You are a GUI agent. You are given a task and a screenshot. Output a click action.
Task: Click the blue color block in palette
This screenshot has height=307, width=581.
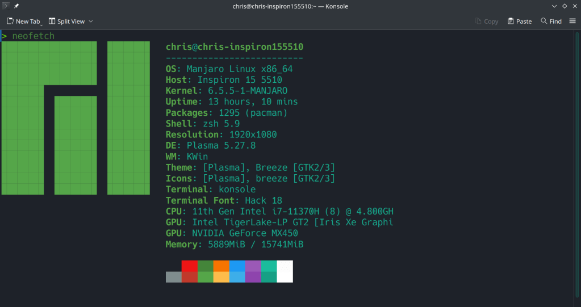237,266
